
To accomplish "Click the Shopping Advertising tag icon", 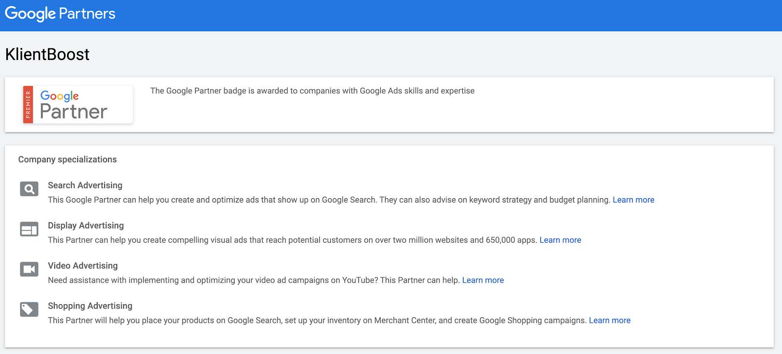I will pyautogui.click(x=29, y=309).
